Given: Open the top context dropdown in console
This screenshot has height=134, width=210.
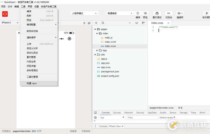Looking at the screenshot, I should click(x=112, y=118).
